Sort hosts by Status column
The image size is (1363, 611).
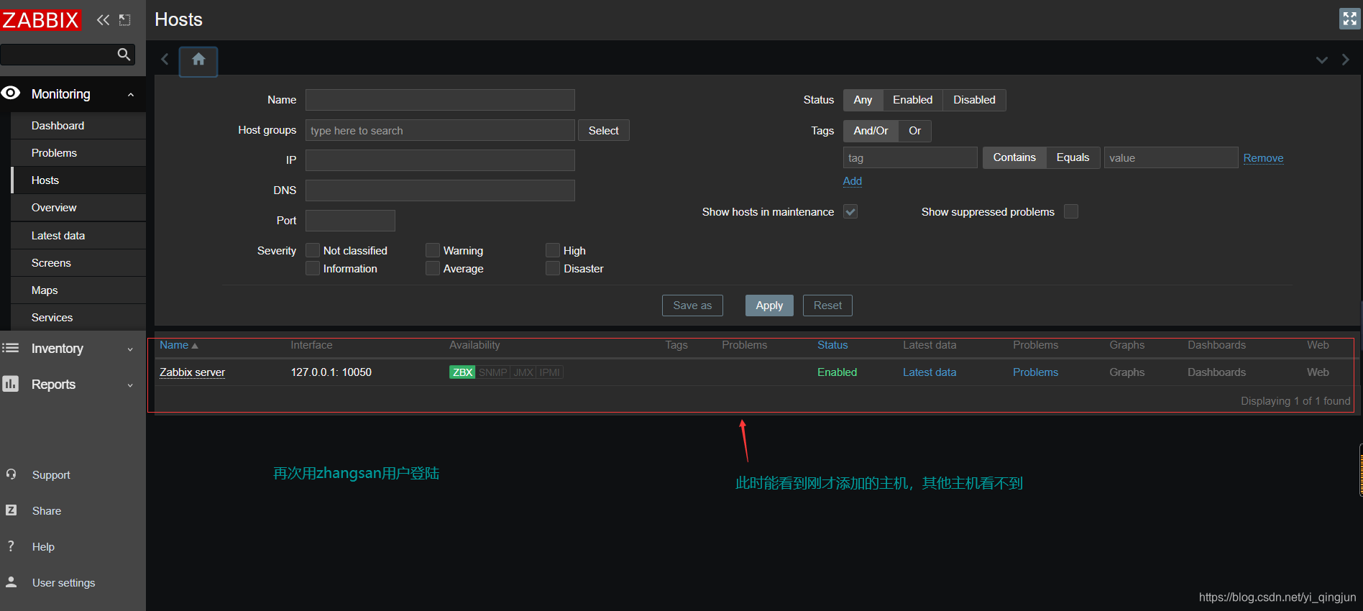tap(832, 345)
